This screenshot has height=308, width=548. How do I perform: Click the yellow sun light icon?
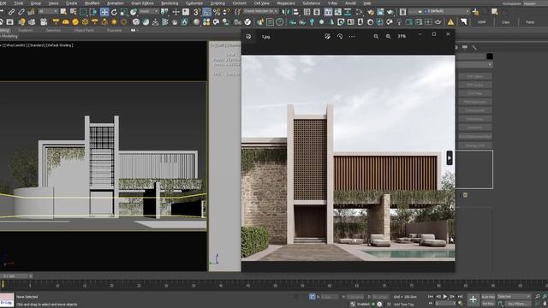pyautogui.click(x=114, y=22)
